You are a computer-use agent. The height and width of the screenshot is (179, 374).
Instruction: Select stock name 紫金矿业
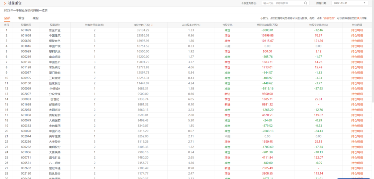pos(55,30)
